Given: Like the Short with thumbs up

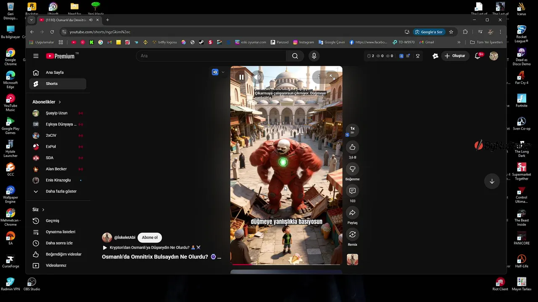Looking at the screenshot, I should pos(352,147).
